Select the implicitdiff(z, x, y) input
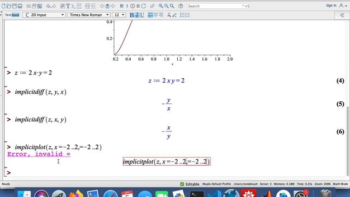The height and width of the screenshot is (197, 350). point(40,119)
